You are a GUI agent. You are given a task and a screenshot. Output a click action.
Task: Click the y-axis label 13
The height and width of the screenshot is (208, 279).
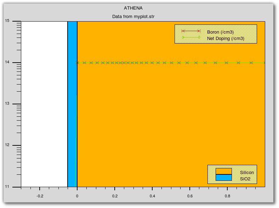(7, 104)
